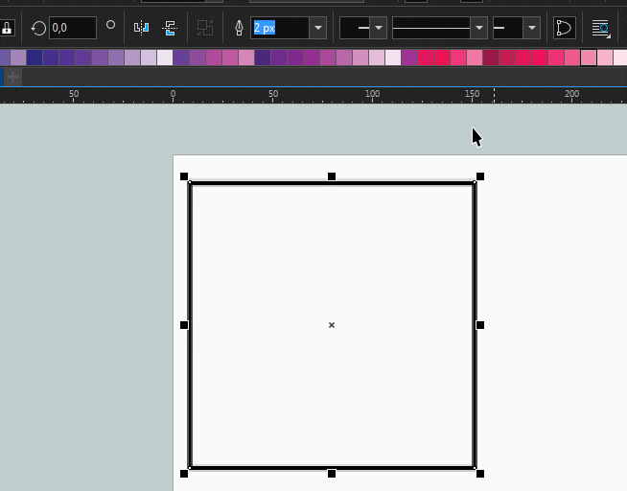This screenshot has width=627, height=491.
Task: Click the mirror vertically icon
Action: click(170, 28)
